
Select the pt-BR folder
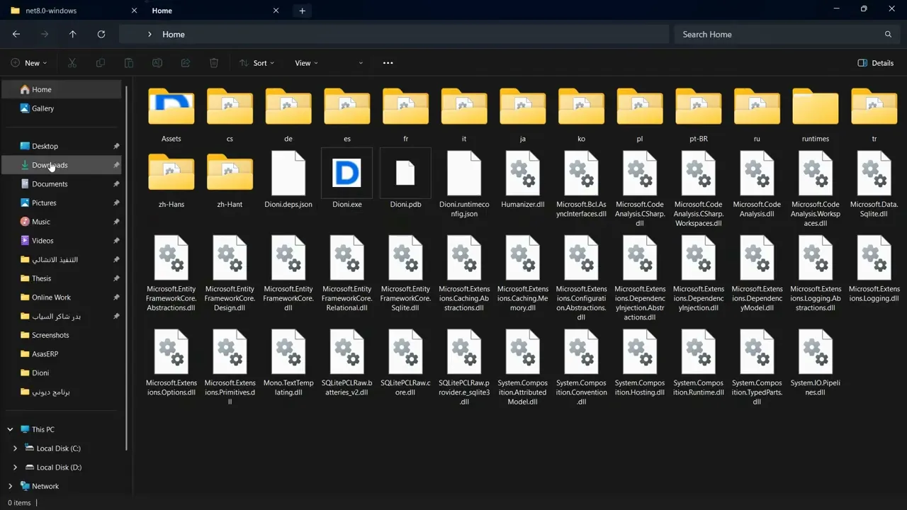point(699,115)
